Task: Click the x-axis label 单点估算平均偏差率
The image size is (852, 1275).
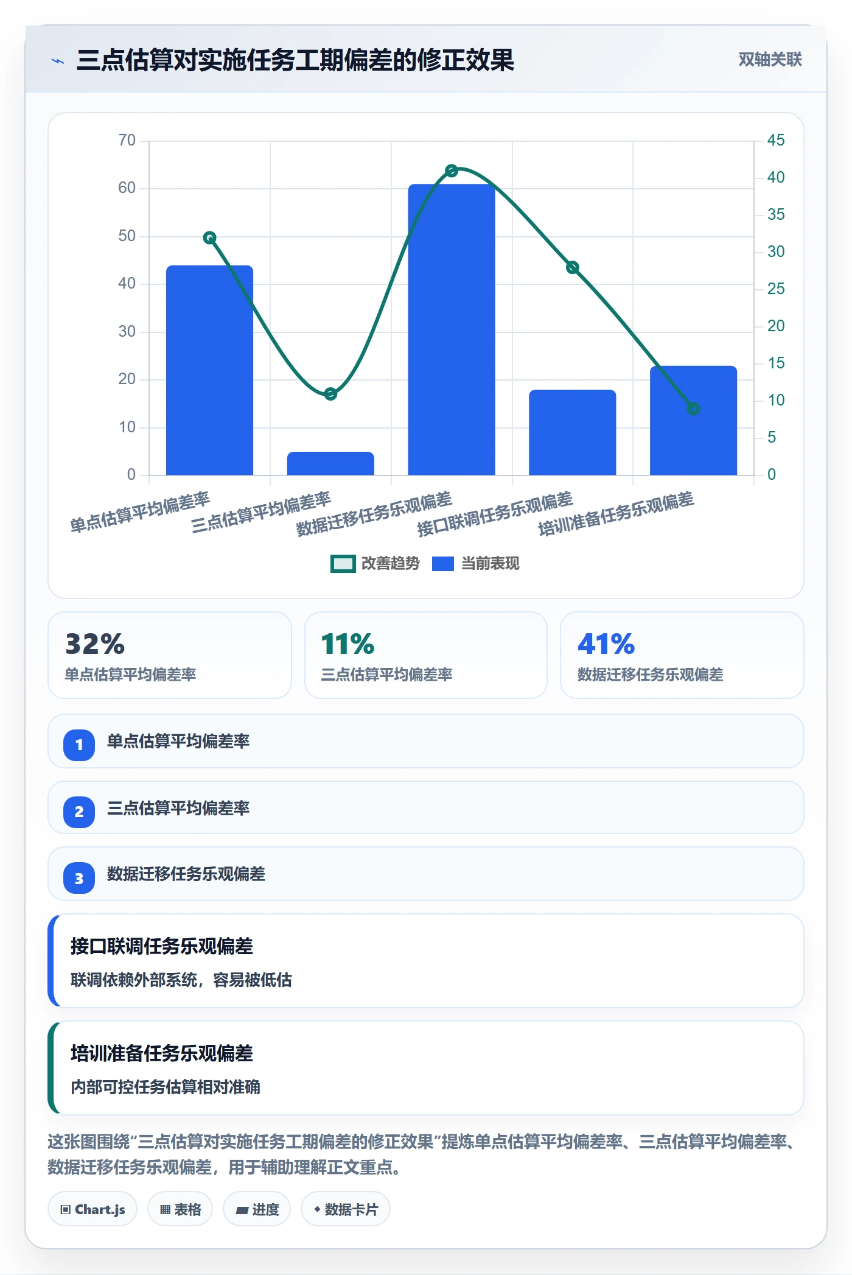Action: (x=139, y=512)
